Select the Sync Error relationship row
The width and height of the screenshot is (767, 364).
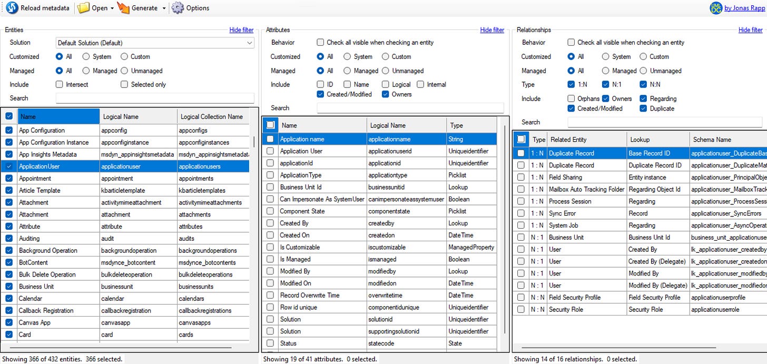(x=640, y=213)
